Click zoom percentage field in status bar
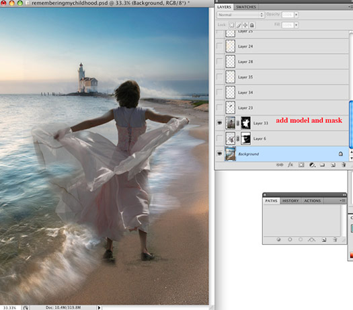 click(9, 308)
